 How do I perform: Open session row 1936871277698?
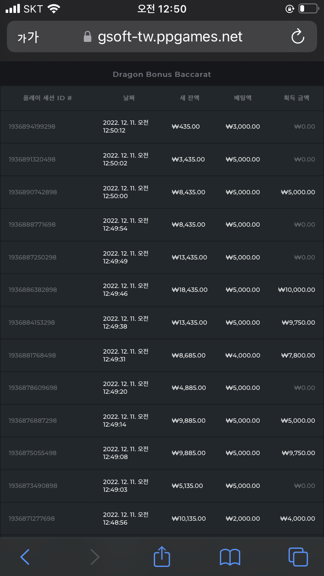tap(162, 519)
